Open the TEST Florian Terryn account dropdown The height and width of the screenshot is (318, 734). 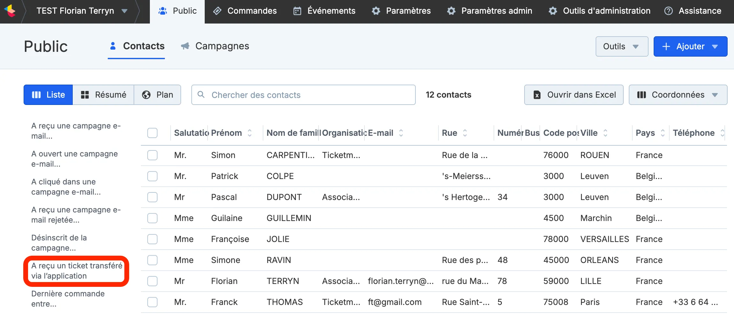82,11
